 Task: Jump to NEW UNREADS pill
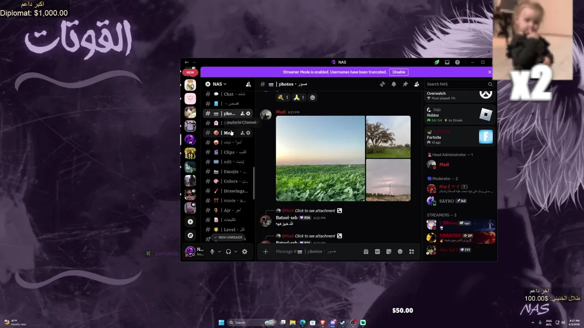point(228,237)
